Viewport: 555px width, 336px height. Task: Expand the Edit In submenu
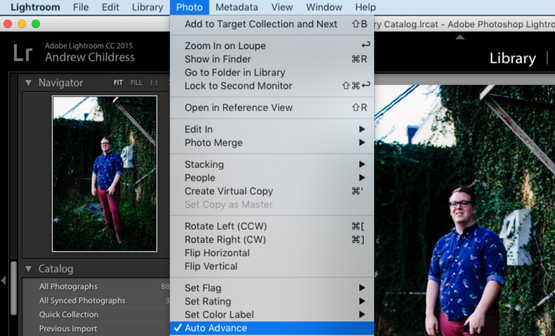(x=271, y=129)
